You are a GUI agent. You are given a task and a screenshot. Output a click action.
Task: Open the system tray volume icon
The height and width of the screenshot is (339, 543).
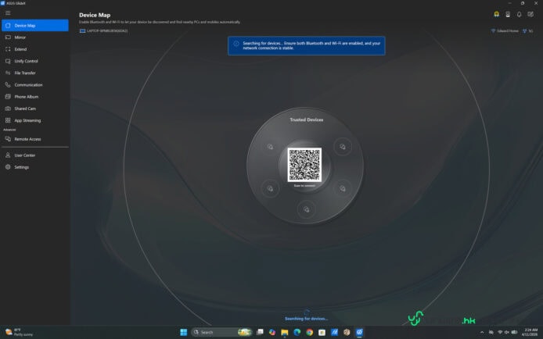507,332
